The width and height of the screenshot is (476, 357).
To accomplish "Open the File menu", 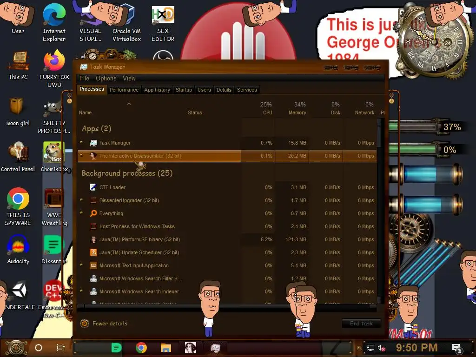I will tap(84, 78).
